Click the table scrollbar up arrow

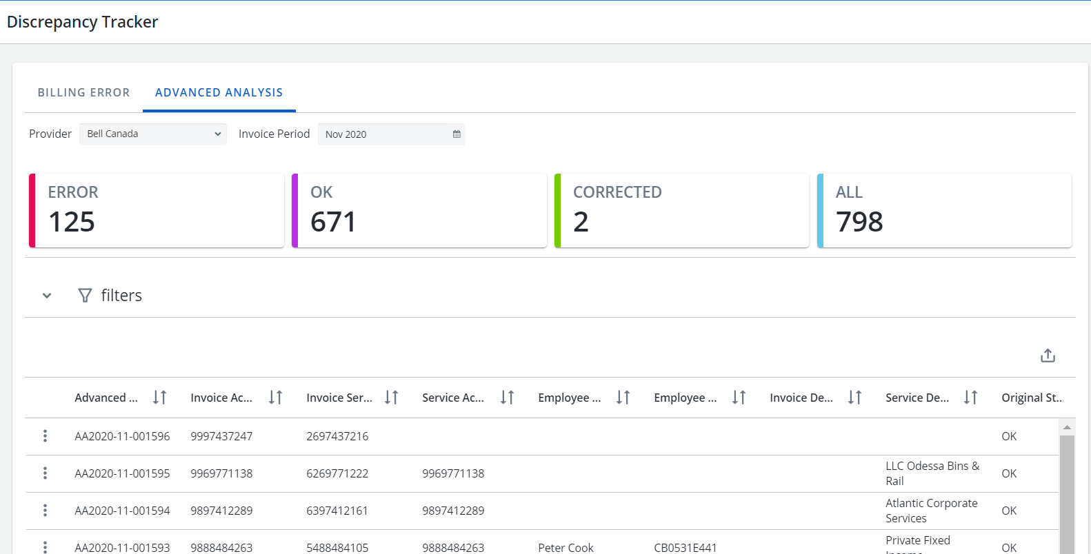(x=1067, y=427)
